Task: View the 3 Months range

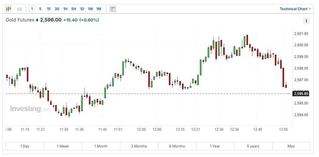Action: pyautogui.click(x=139, y=146)
